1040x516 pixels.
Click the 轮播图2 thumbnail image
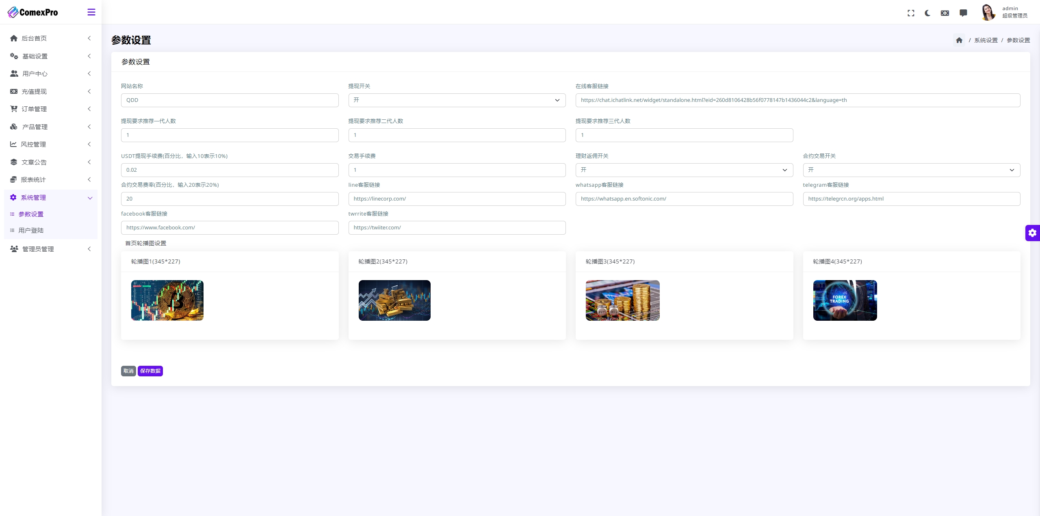tap(394, 300)
